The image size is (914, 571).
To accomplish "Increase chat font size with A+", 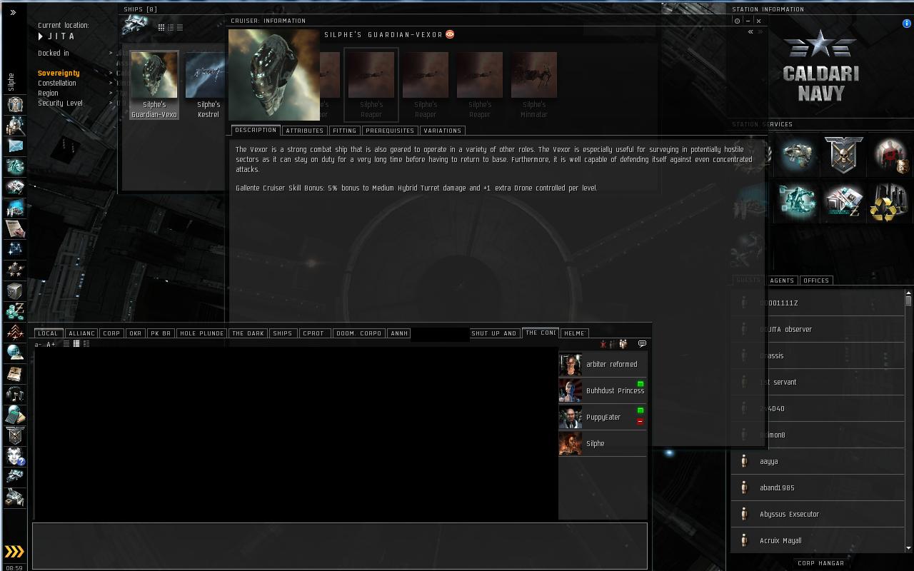I will (x=51, y=345).
